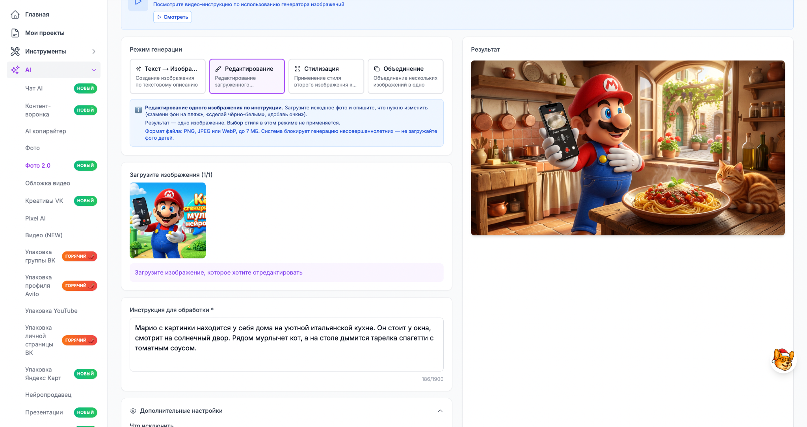Switch to the Стилизация mode
This screenshot has width=807, height=427.
pyautogui.click(x=326, y=76)
